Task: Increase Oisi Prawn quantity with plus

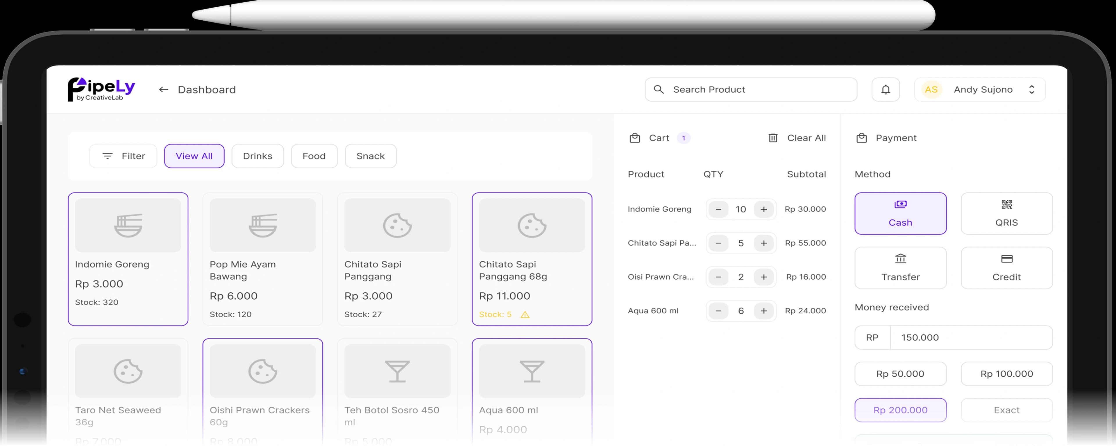Action: pos(764,277)
